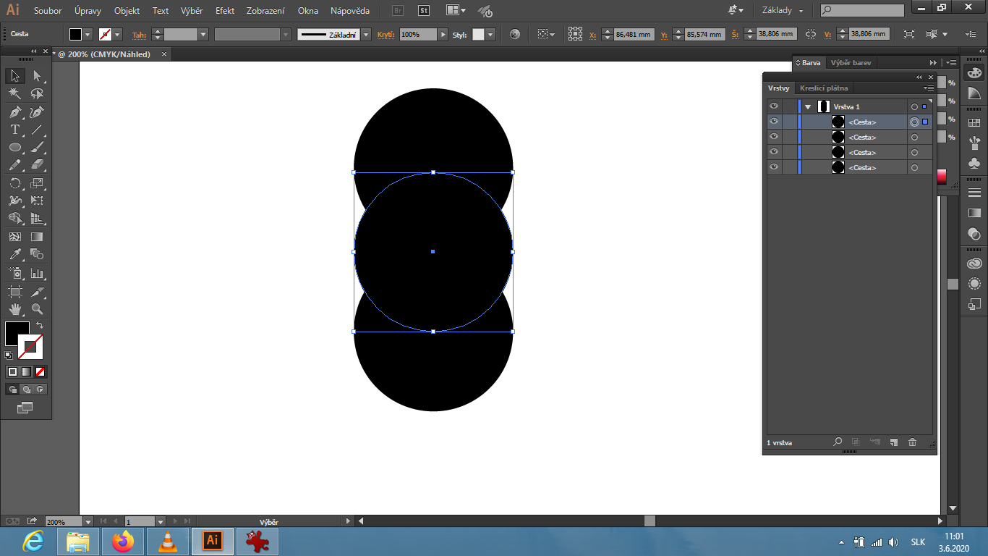Pick the Eyedropper tool

[14, 254]
